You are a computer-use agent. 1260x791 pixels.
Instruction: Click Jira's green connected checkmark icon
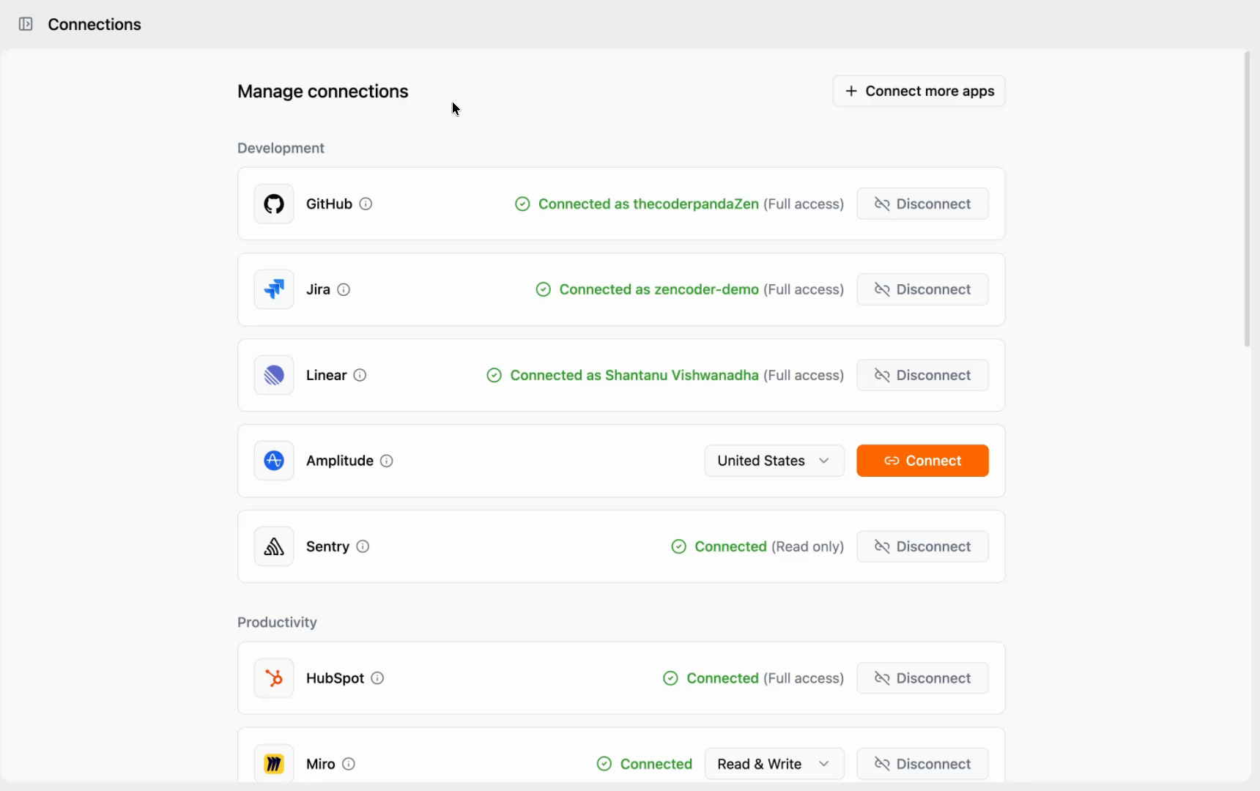click(x=544, y=289)
